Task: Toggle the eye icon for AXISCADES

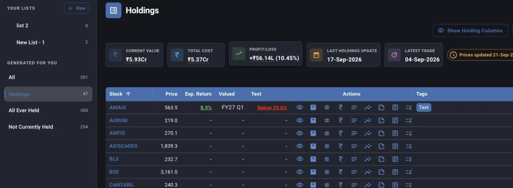Action: click(299, 146)
